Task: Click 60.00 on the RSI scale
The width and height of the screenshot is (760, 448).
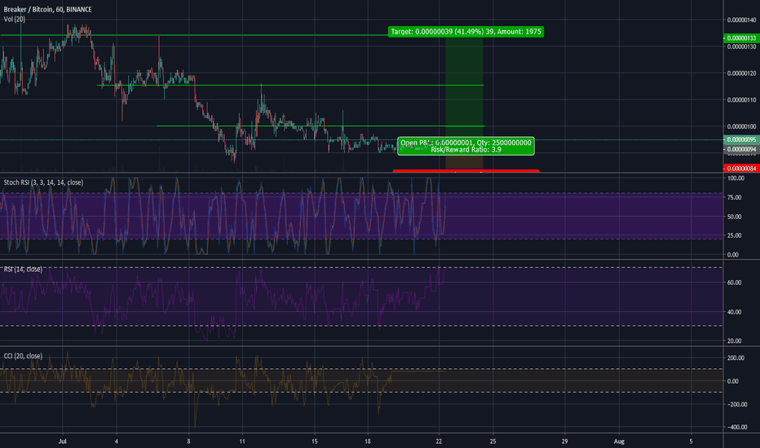Action: [734, 283]
